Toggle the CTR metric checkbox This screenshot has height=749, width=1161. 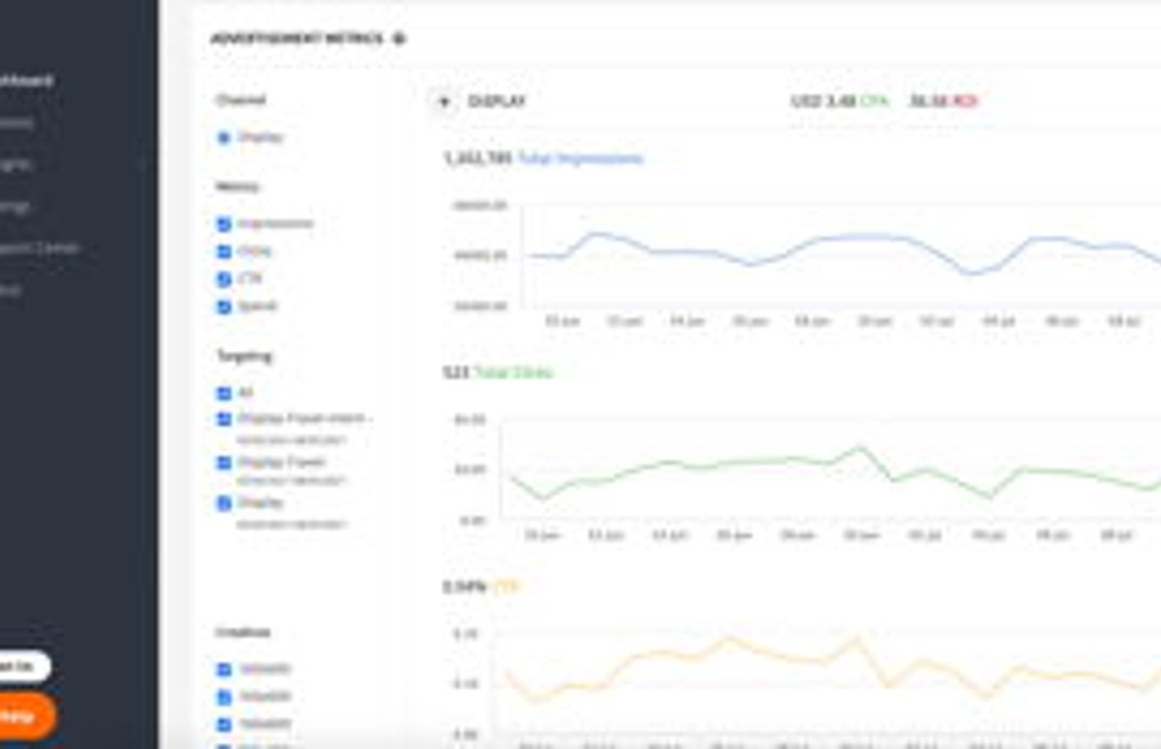pyautogui.click(x=223, y=279)
